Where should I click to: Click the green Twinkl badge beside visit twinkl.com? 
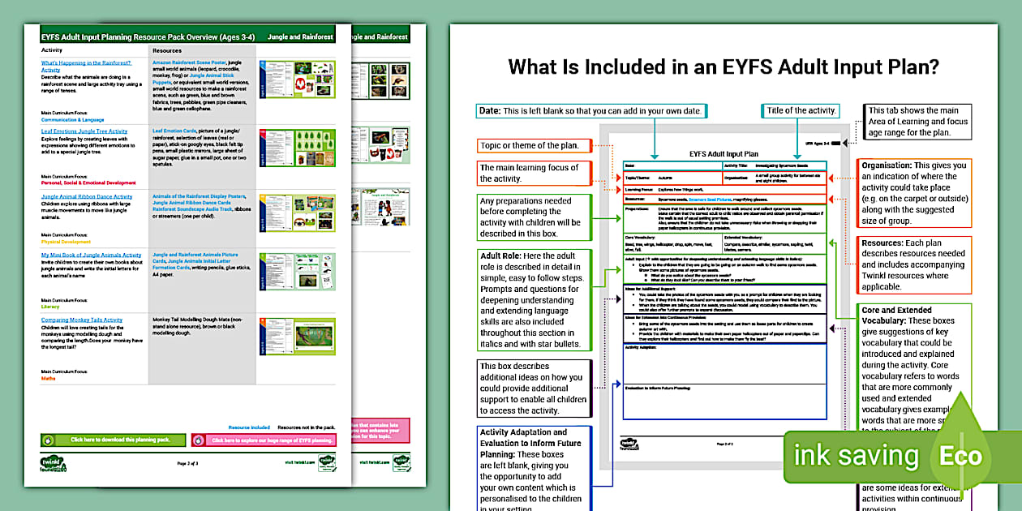tap(327, 463)
